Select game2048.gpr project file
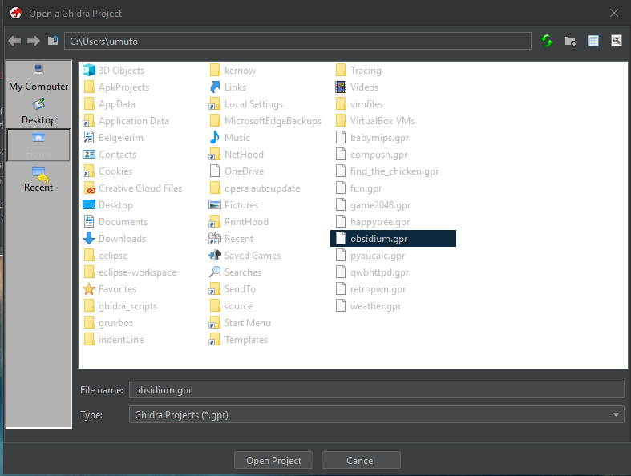 click(x=374, y=205)
